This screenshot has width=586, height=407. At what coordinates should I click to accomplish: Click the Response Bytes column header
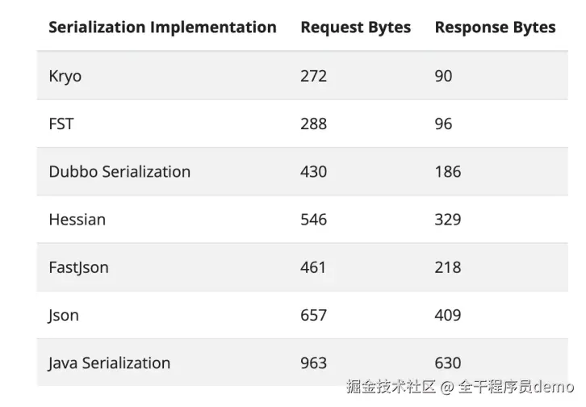point(495,27)
